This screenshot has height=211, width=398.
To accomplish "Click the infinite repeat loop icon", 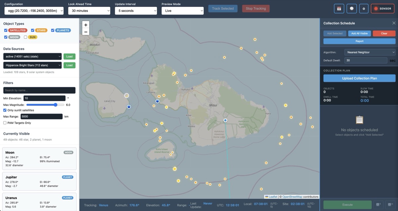I will [389, 205].
